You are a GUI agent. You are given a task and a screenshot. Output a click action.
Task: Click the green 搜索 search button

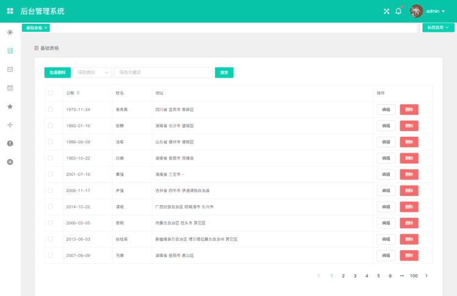pyautogui.click(x=224, y=73)
